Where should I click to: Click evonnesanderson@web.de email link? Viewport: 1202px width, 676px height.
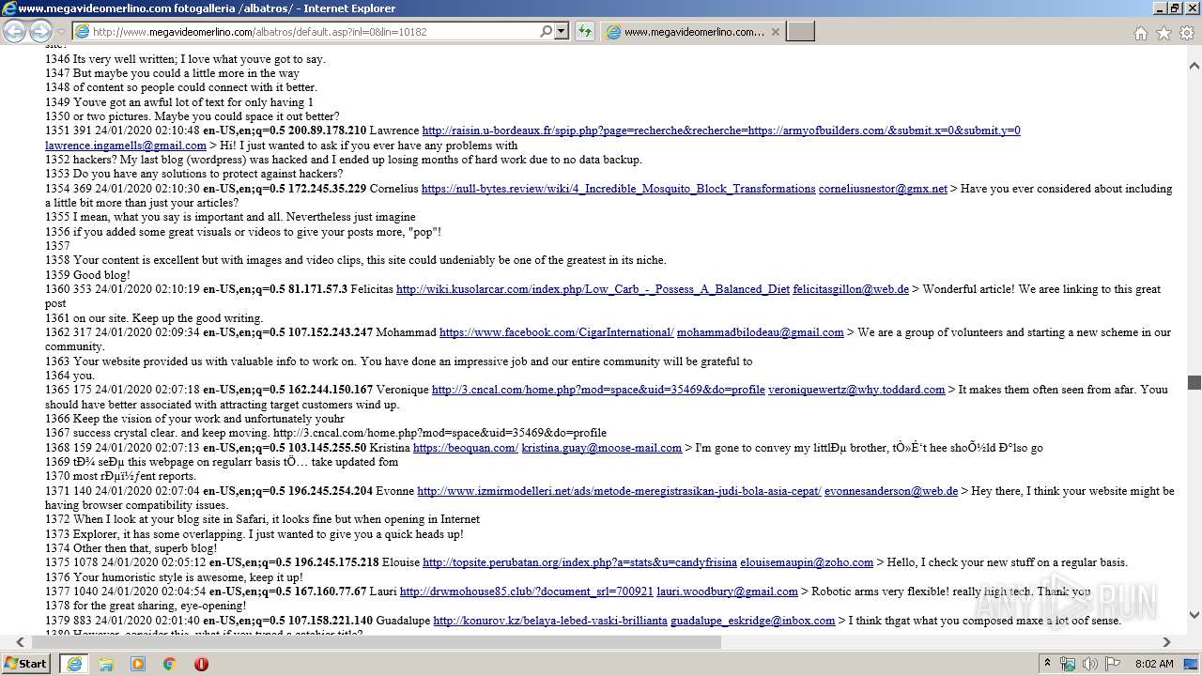tap(891, 491)
